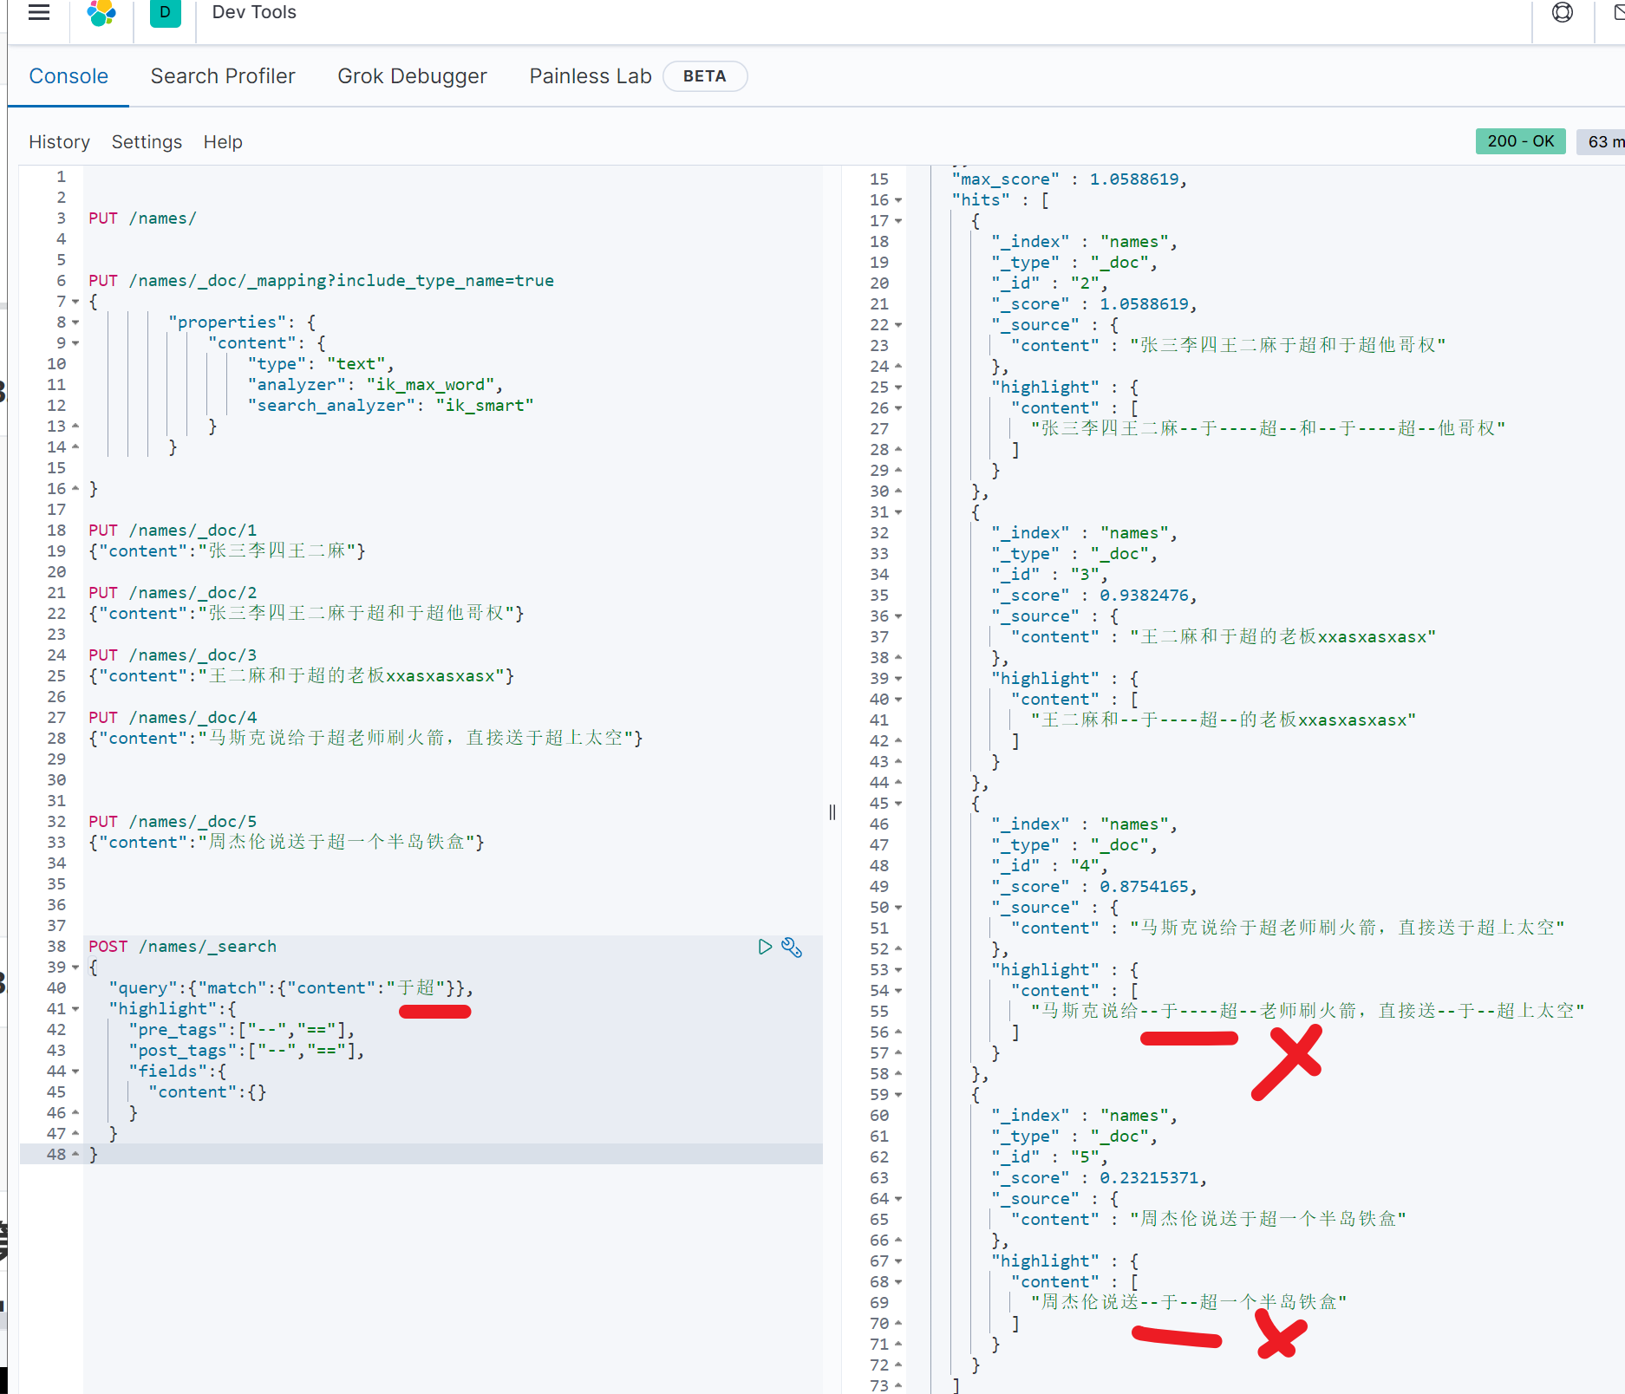Viewport: 1625px width, 1394px height.
Task: Open the Grok Debugger tab
Action: (412, 76)
